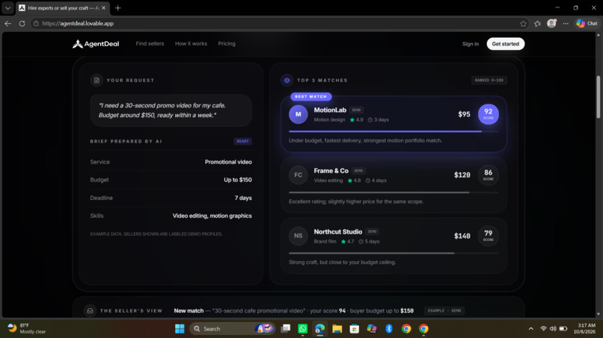Go to Pricing page
Screen dimensions: 603x338
227,44
